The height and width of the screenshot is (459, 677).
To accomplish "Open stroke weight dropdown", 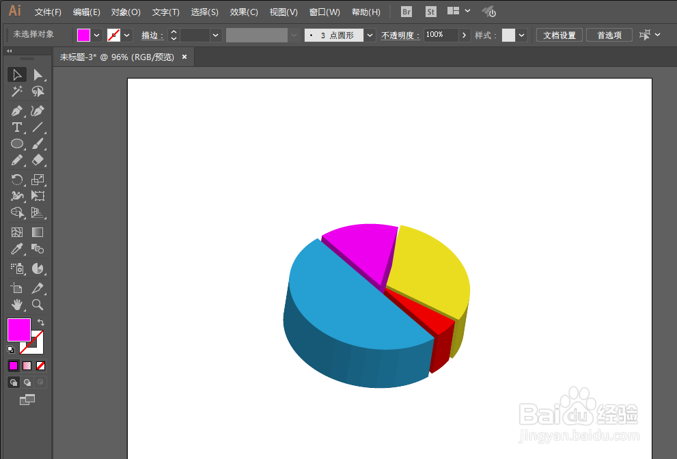I will click(215, 36).
